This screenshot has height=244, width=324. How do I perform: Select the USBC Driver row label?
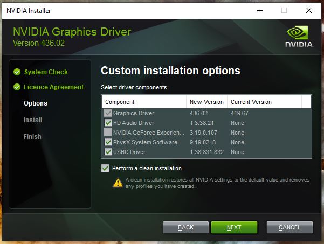(x=129, y=152)
